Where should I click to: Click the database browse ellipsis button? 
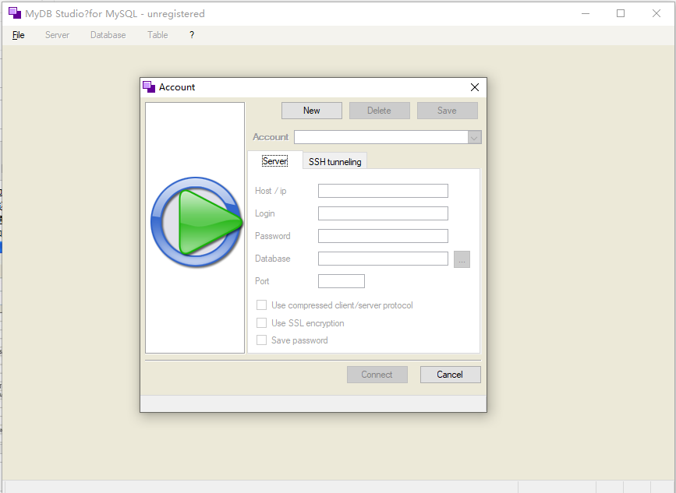tap(462, 259)
